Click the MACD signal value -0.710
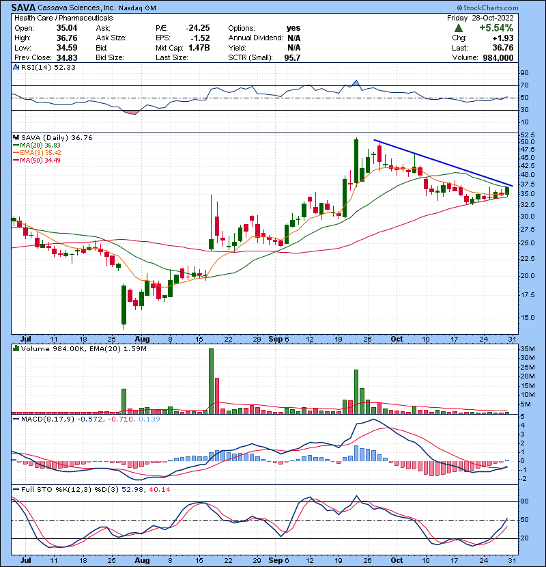This screenshot has width=546, height=567. click(x=121, y=419)
